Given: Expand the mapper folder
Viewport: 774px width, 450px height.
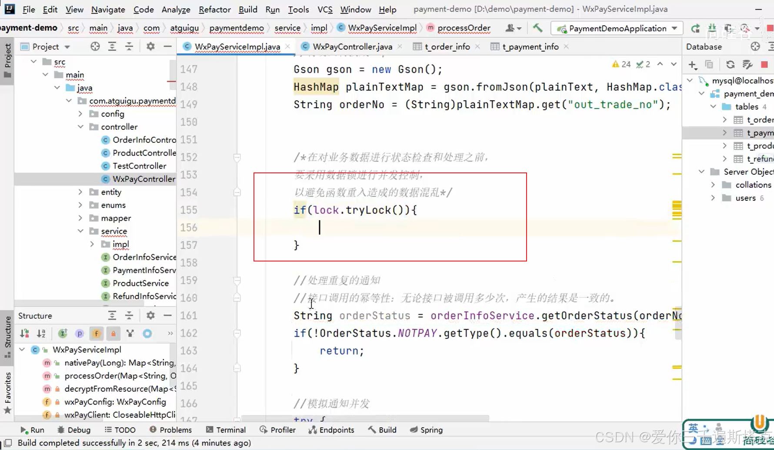Looking at the screenshot, I should [81, 218].
